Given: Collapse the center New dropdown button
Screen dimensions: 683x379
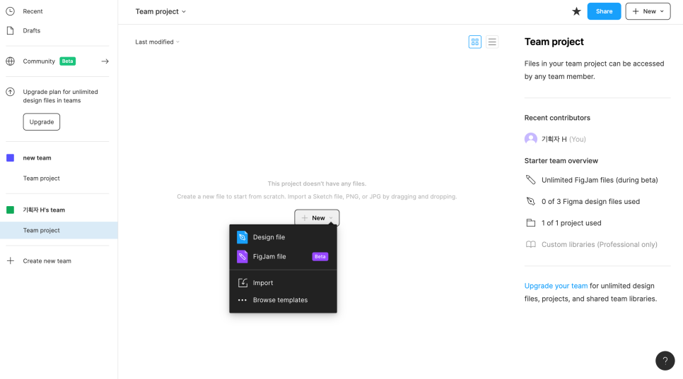Looking at the screenshot, I should click(x=317, y=218).
